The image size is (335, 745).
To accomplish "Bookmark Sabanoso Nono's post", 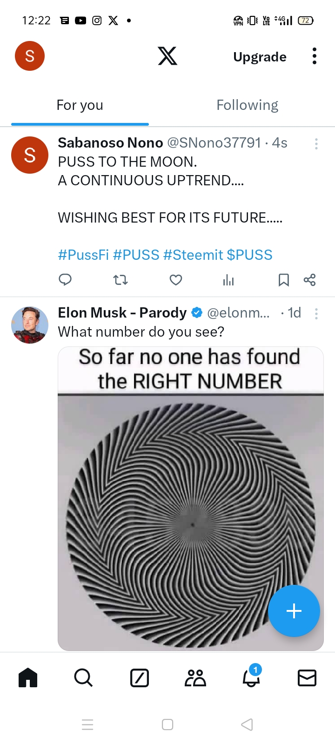I will click(283, 280).
